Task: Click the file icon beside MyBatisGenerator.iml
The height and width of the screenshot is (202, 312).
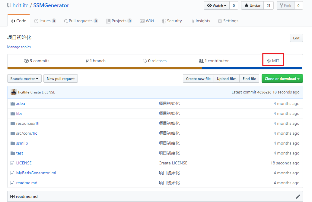Action: tap(12, 173)
